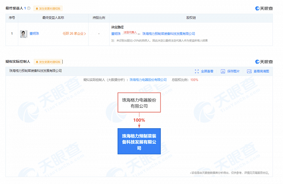Click the red 100% label in the chart
This screenshot has width=283, height=184.
coord(139,120)
